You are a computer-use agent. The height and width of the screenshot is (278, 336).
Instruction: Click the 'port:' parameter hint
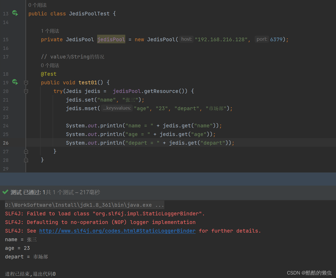click(x=262, y=39)
